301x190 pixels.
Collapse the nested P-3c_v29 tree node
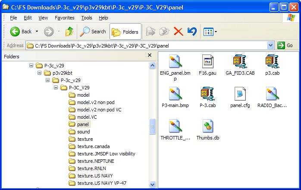click(47, 80)
